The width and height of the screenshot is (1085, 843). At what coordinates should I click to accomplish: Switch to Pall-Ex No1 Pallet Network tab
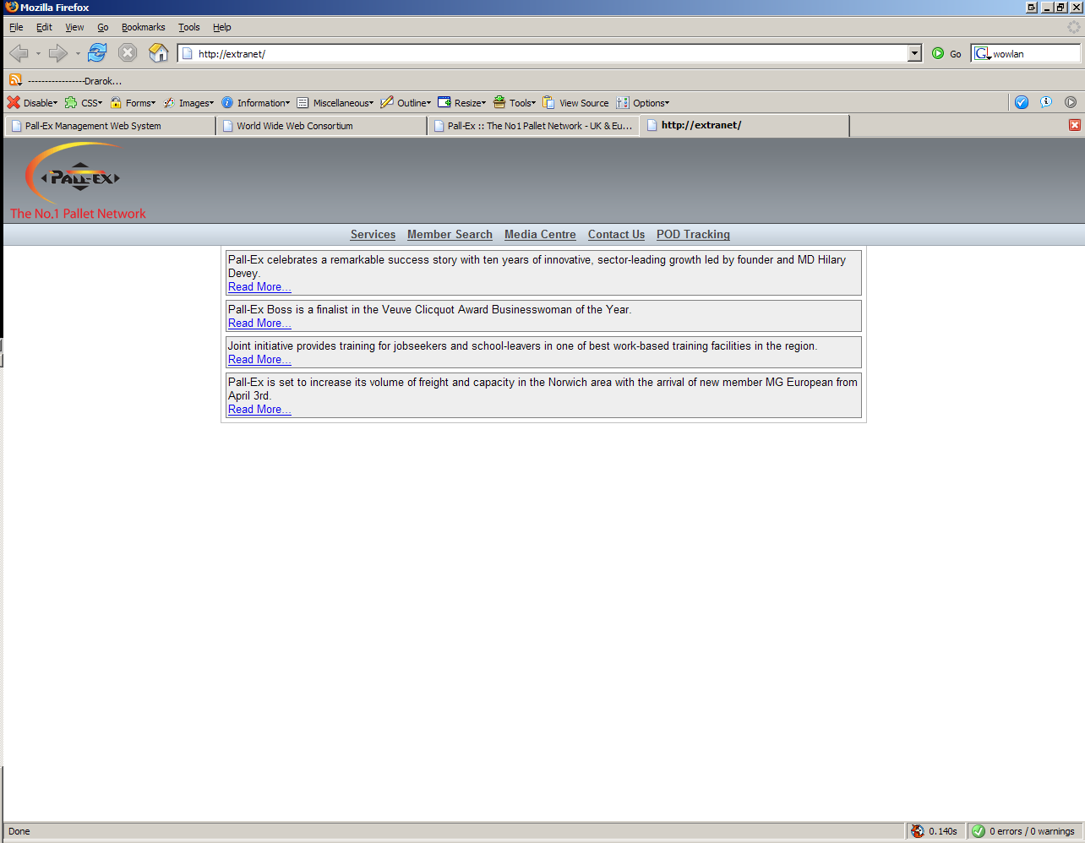[533, 126]
